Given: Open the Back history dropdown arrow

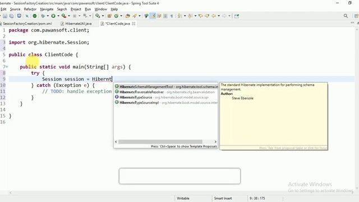Looking at the screenshot, I should point(219,16).
